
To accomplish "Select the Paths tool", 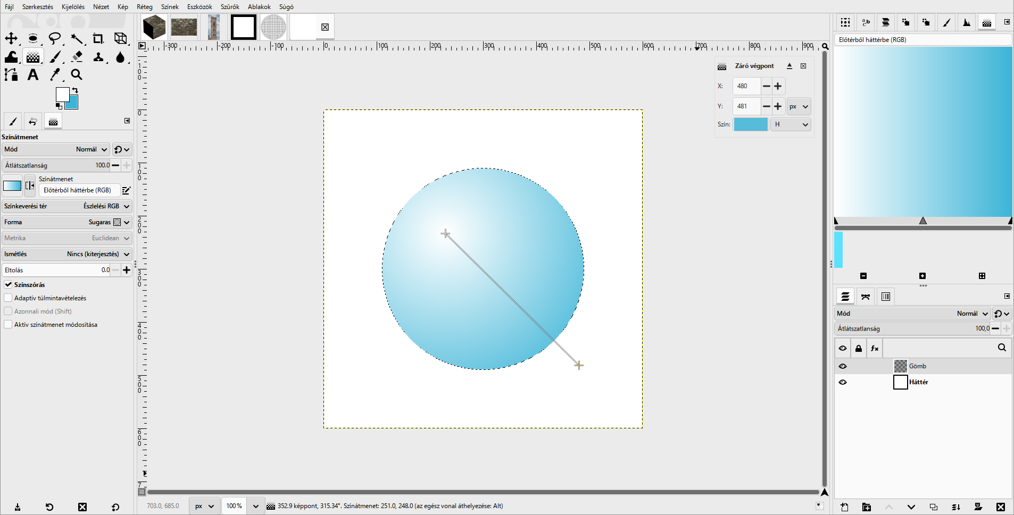I will coord(11,74).
